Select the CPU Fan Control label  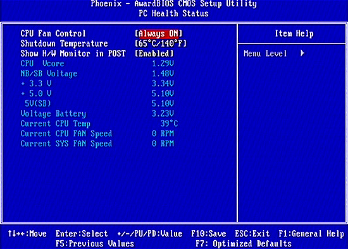[x=53, y=33]
